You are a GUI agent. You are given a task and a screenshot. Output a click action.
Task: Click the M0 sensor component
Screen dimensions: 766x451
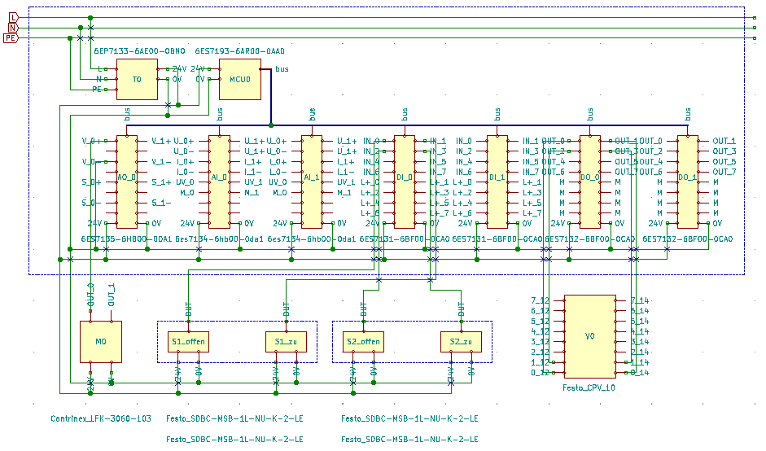click(x=100, y=341)
